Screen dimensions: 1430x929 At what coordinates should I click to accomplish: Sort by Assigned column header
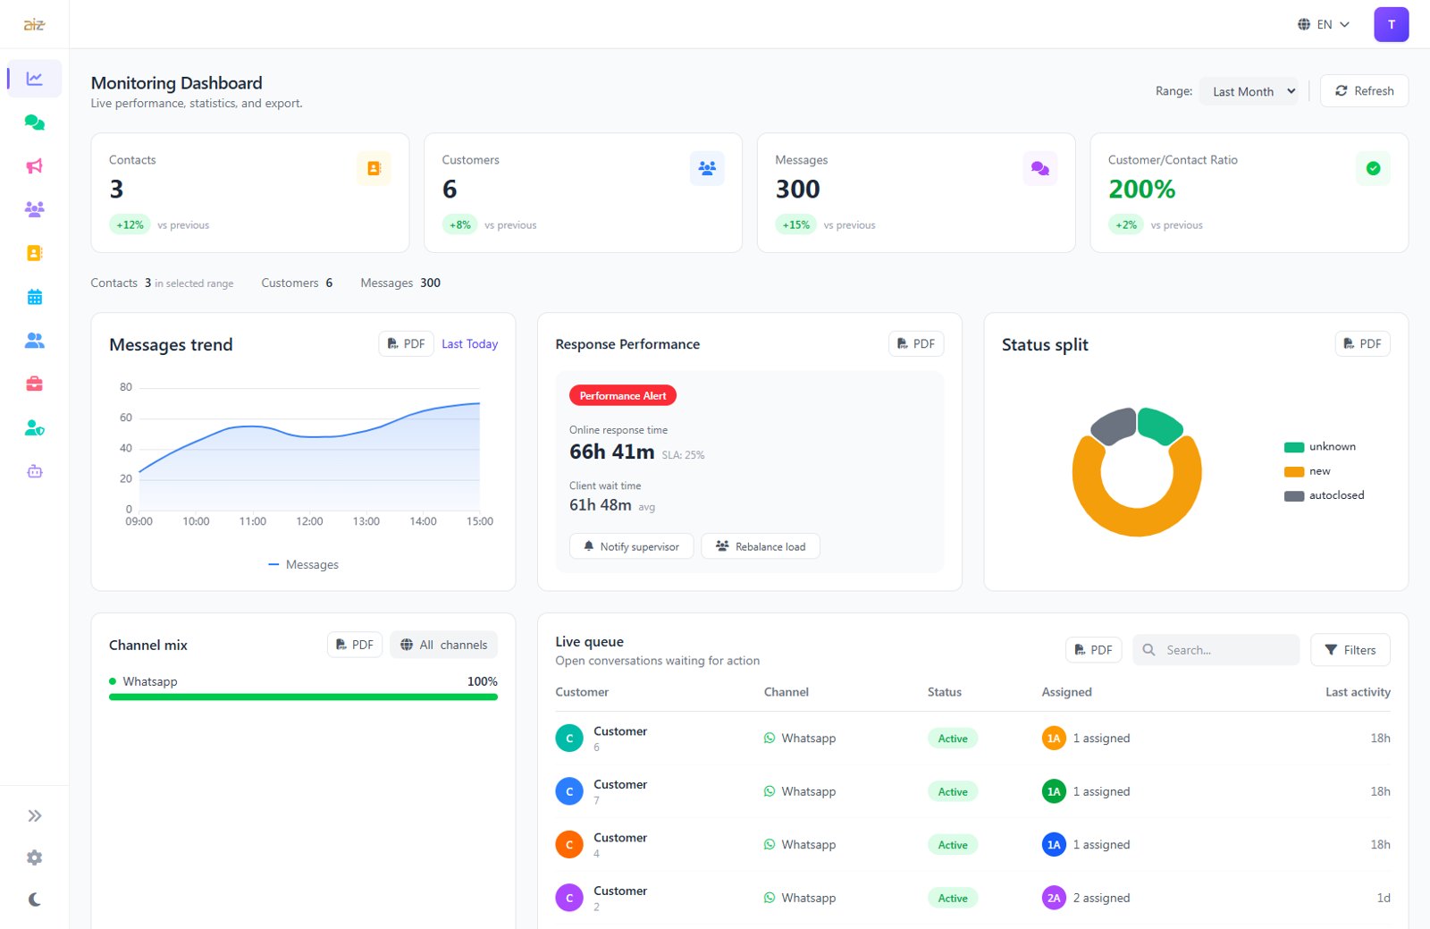tap(1066, 692)
